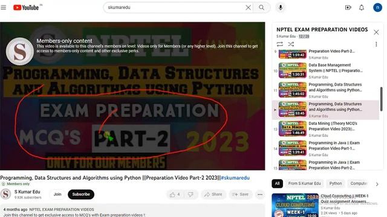Select the Python filter chip
Image resolution: width=387 pixels, height=217 pixels.
(x=336, y=183)
